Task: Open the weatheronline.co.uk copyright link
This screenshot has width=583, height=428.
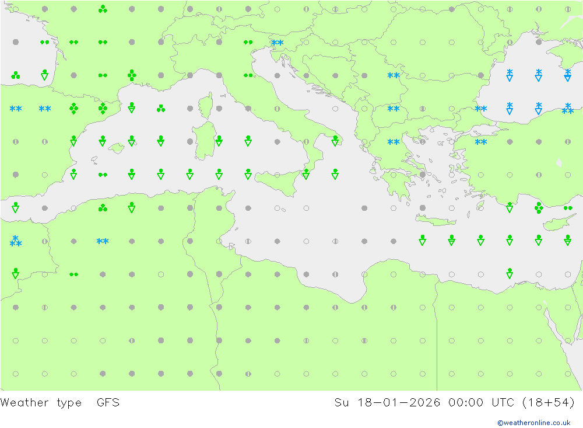Action: pyautogui.click(x=533, y=423)
